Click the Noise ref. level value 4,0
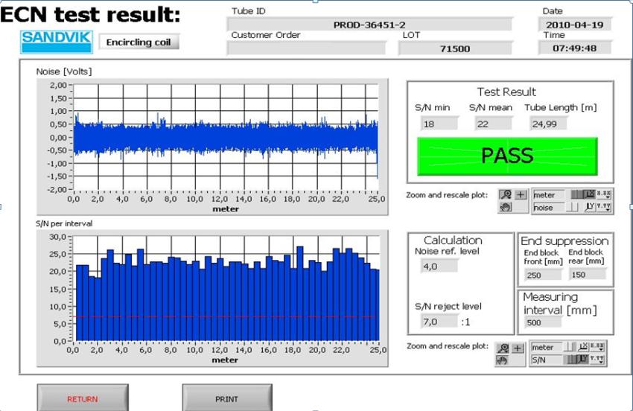 pyautogui.click(x=439, y=266)
